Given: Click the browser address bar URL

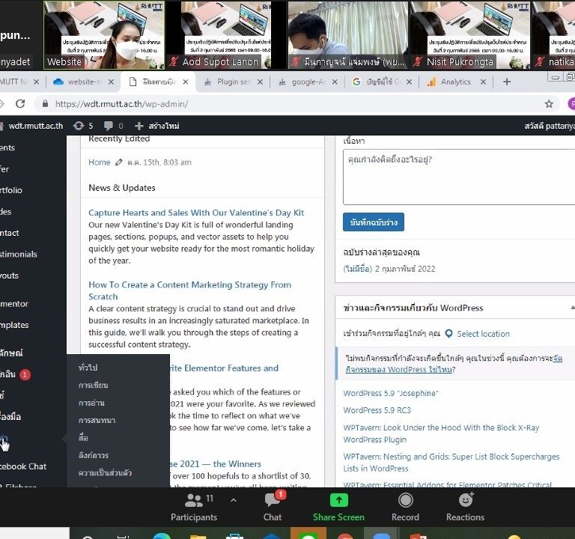Looking at the screenshot, I should coord(121,104).
